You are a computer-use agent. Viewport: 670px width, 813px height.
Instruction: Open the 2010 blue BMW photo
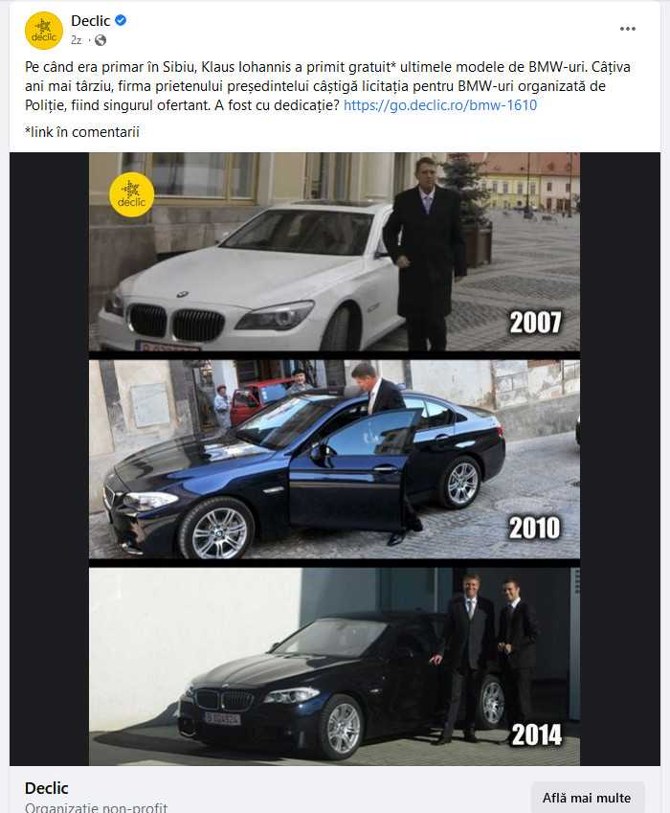[334, 459]
